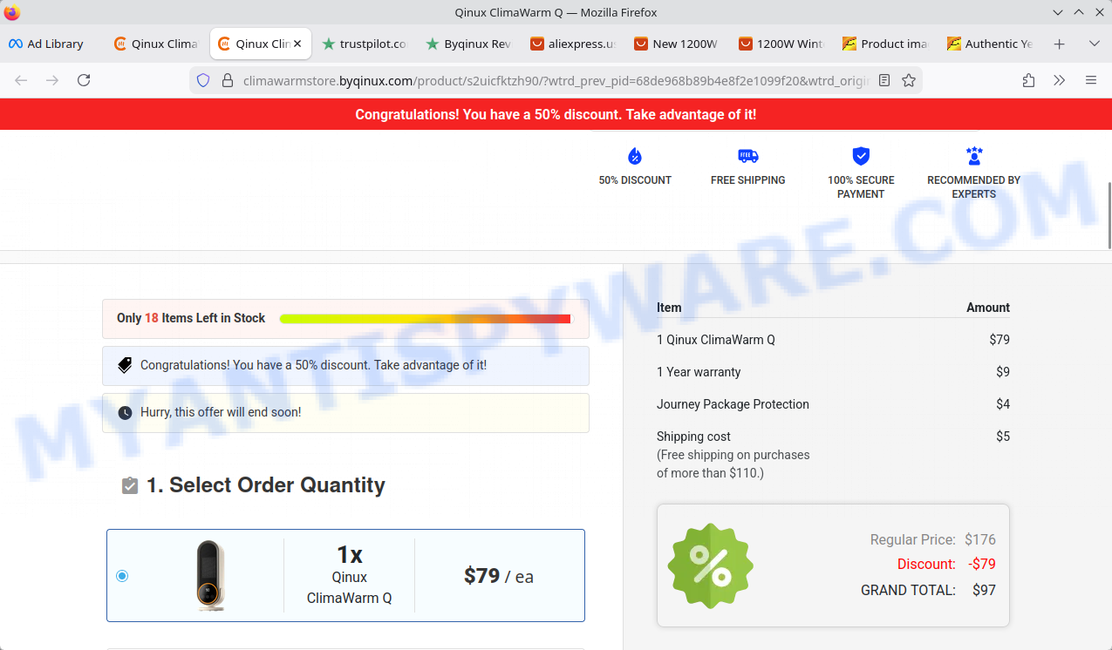
Task: Click the ClimaWarm heater product thumbnail
Action: (210, 575)
